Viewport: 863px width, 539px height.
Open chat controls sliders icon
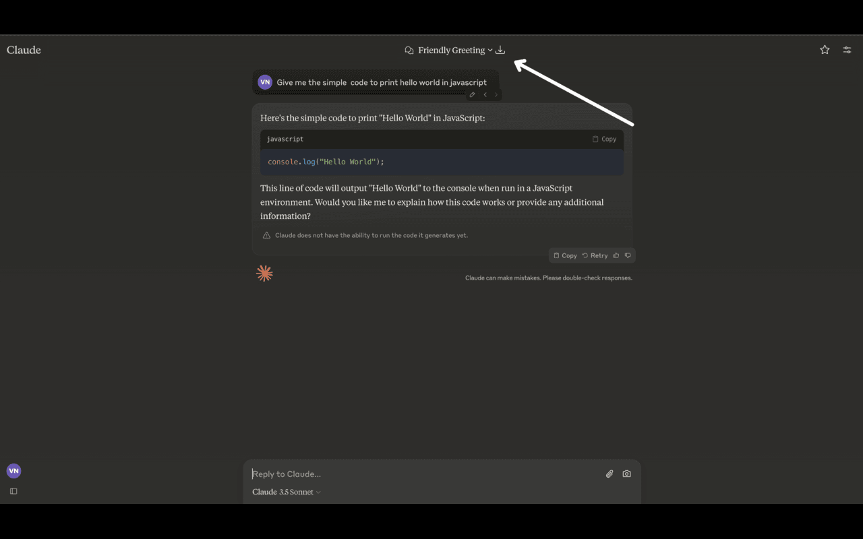click(x=847, y=50)
